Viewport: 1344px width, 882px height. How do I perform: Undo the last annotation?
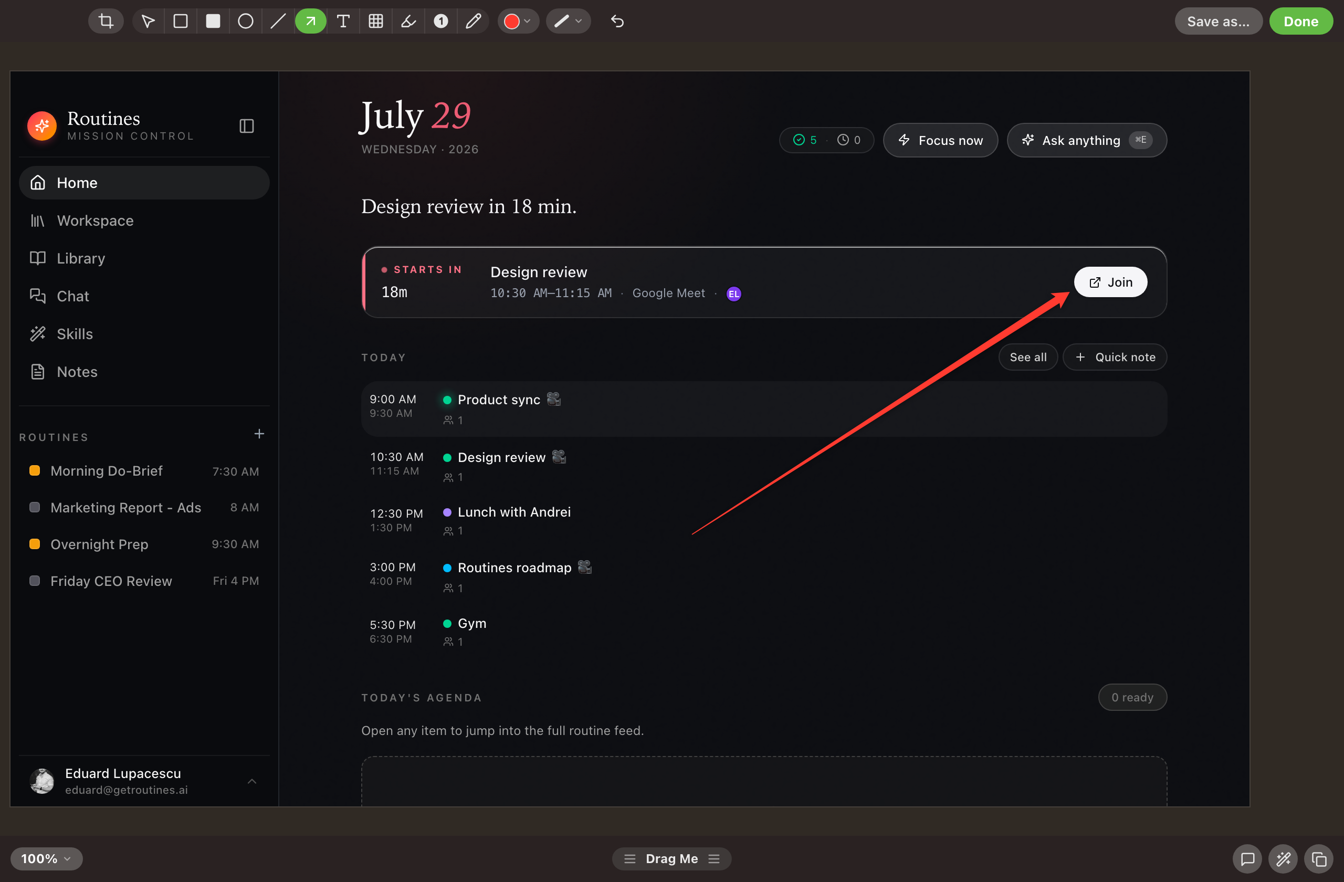pos(617,22)
